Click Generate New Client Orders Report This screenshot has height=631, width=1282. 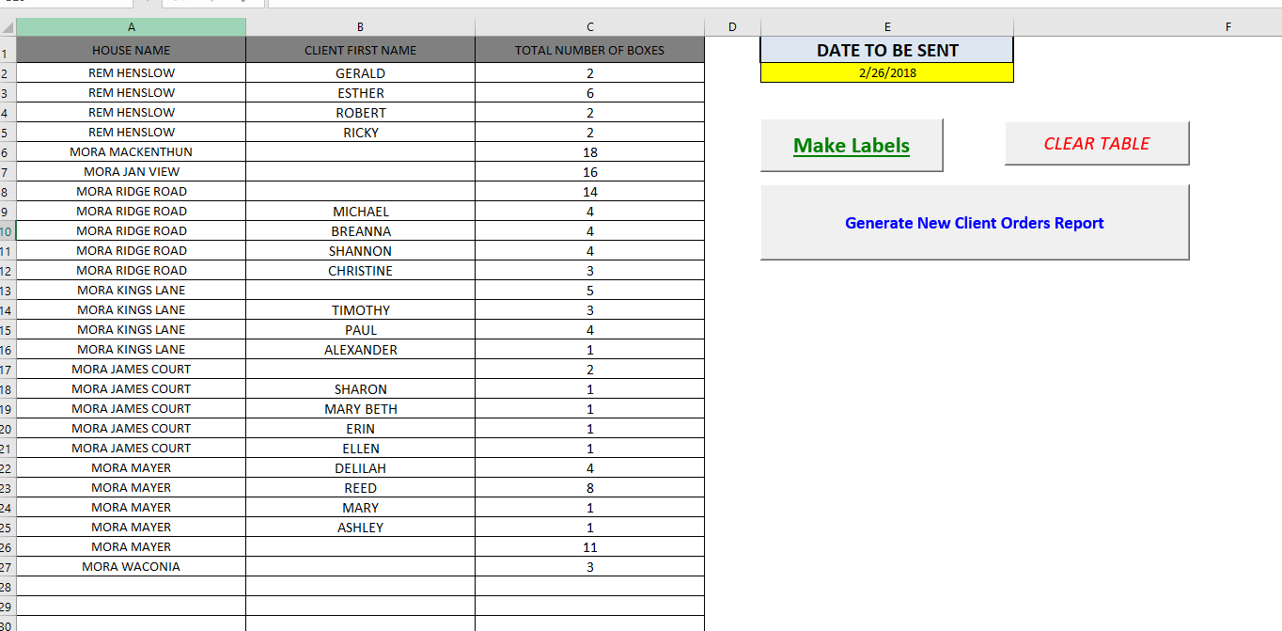point(974,223)
